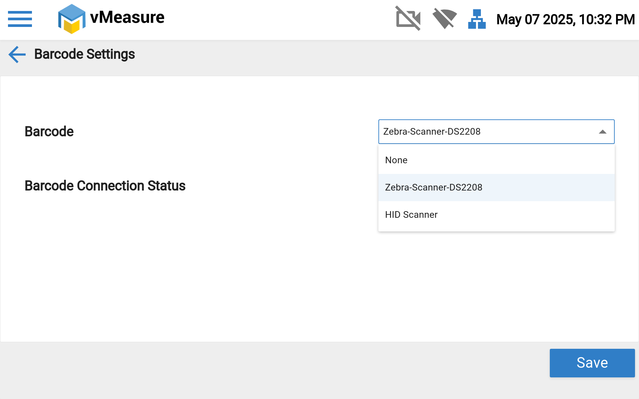Click the Wi-Fi off status icon
This screenshot has width=639, height=399.
(x=444, y=19)
